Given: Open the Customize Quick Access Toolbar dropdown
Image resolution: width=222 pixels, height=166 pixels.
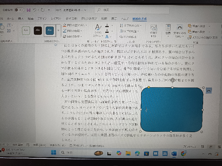Looking at the screenshot, I should [x=49, y=10].
